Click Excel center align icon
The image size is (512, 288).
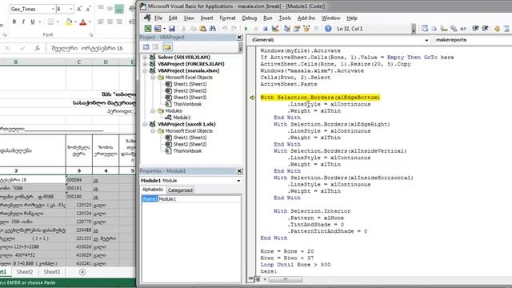coord(110,22)
